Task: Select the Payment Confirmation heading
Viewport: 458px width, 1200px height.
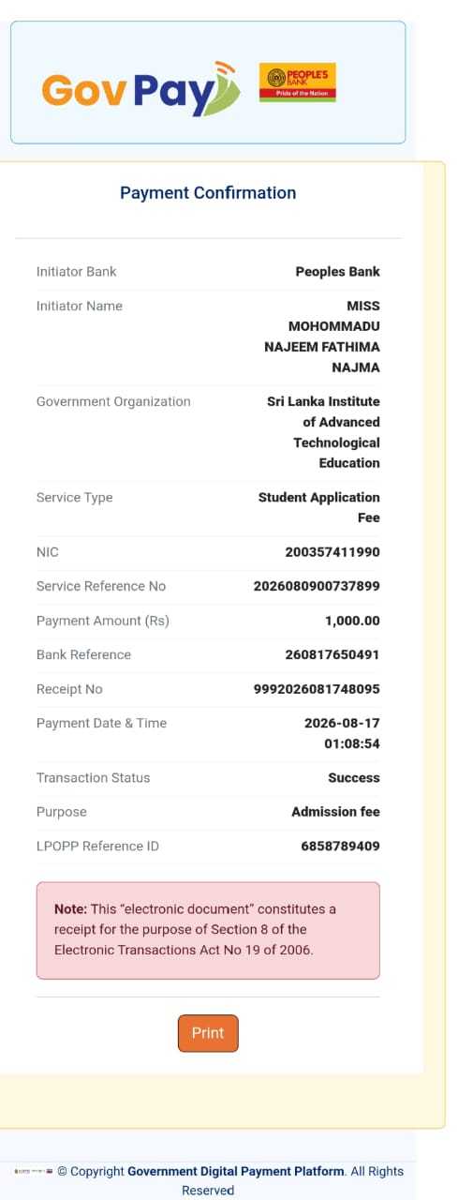Action: pyautogui.click(x=208, y=193)
